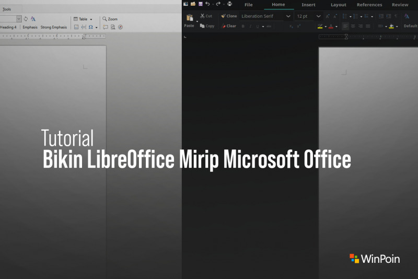This screenshot has width=418, height=279.
Task: Insert an image using the picture icon
Action: coord(76,27)
